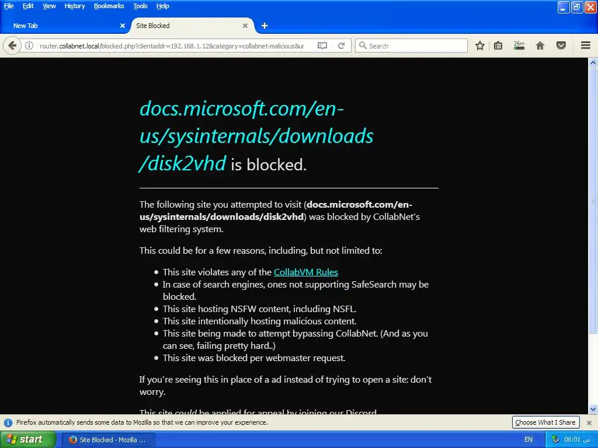Open the Help menu

(162, 6)
